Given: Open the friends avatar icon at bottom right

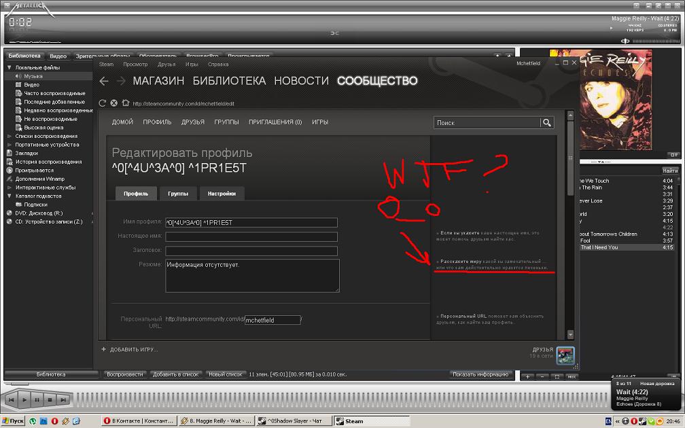Looking at the screenshot, I should [x=565, y=355].
